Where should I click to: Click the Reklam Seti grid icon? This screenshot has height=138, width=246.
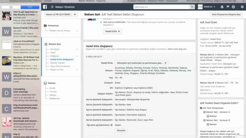(46, 44)
